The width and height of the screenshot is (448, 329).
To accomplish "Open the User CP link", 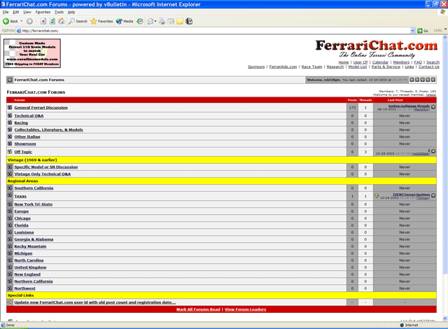I will (x=360, y=62).
